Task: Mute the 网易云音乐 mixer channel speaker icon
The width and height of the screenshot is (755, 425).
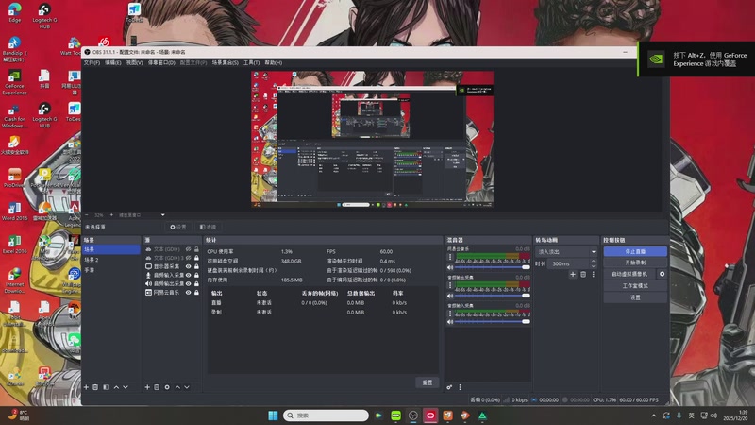Action: 450,267
